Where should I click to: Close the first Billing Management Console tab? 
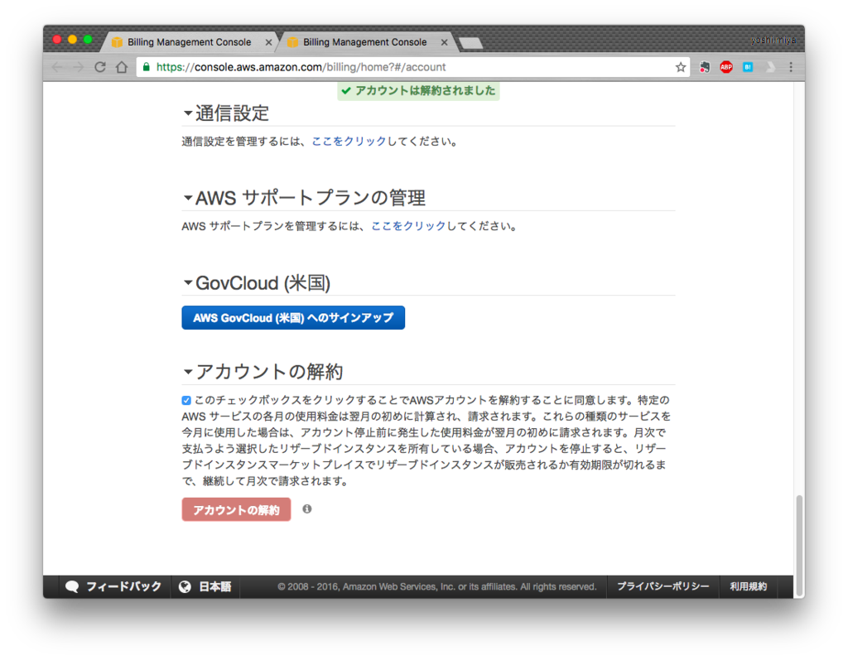click(x=268, y=42)
